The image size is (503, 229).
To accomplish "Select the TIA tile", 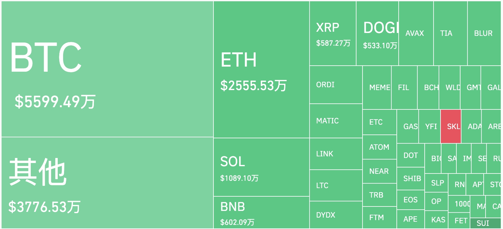I will click(x=450, y=33).
